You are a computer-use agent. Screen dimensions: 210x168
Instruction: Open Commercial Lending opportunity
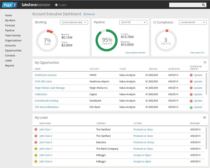[x=47, y=101]
